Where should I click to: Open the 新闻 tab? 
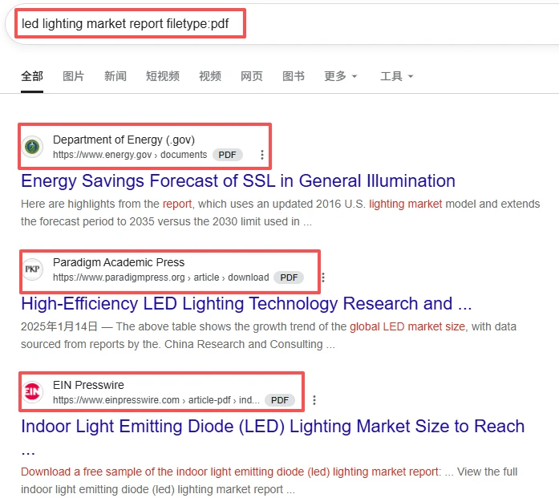(x=115, y=76)
